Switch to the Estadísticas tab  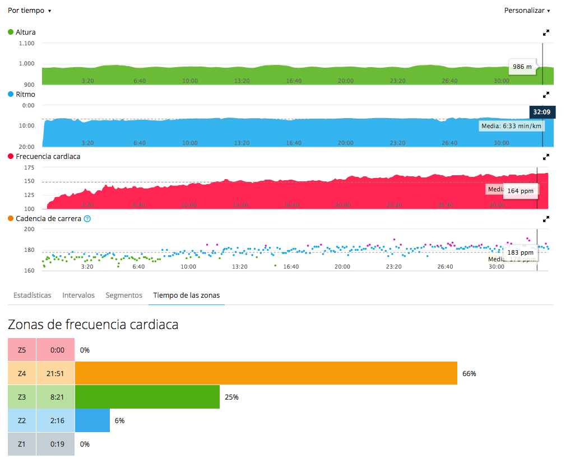[x=33, y=295]
